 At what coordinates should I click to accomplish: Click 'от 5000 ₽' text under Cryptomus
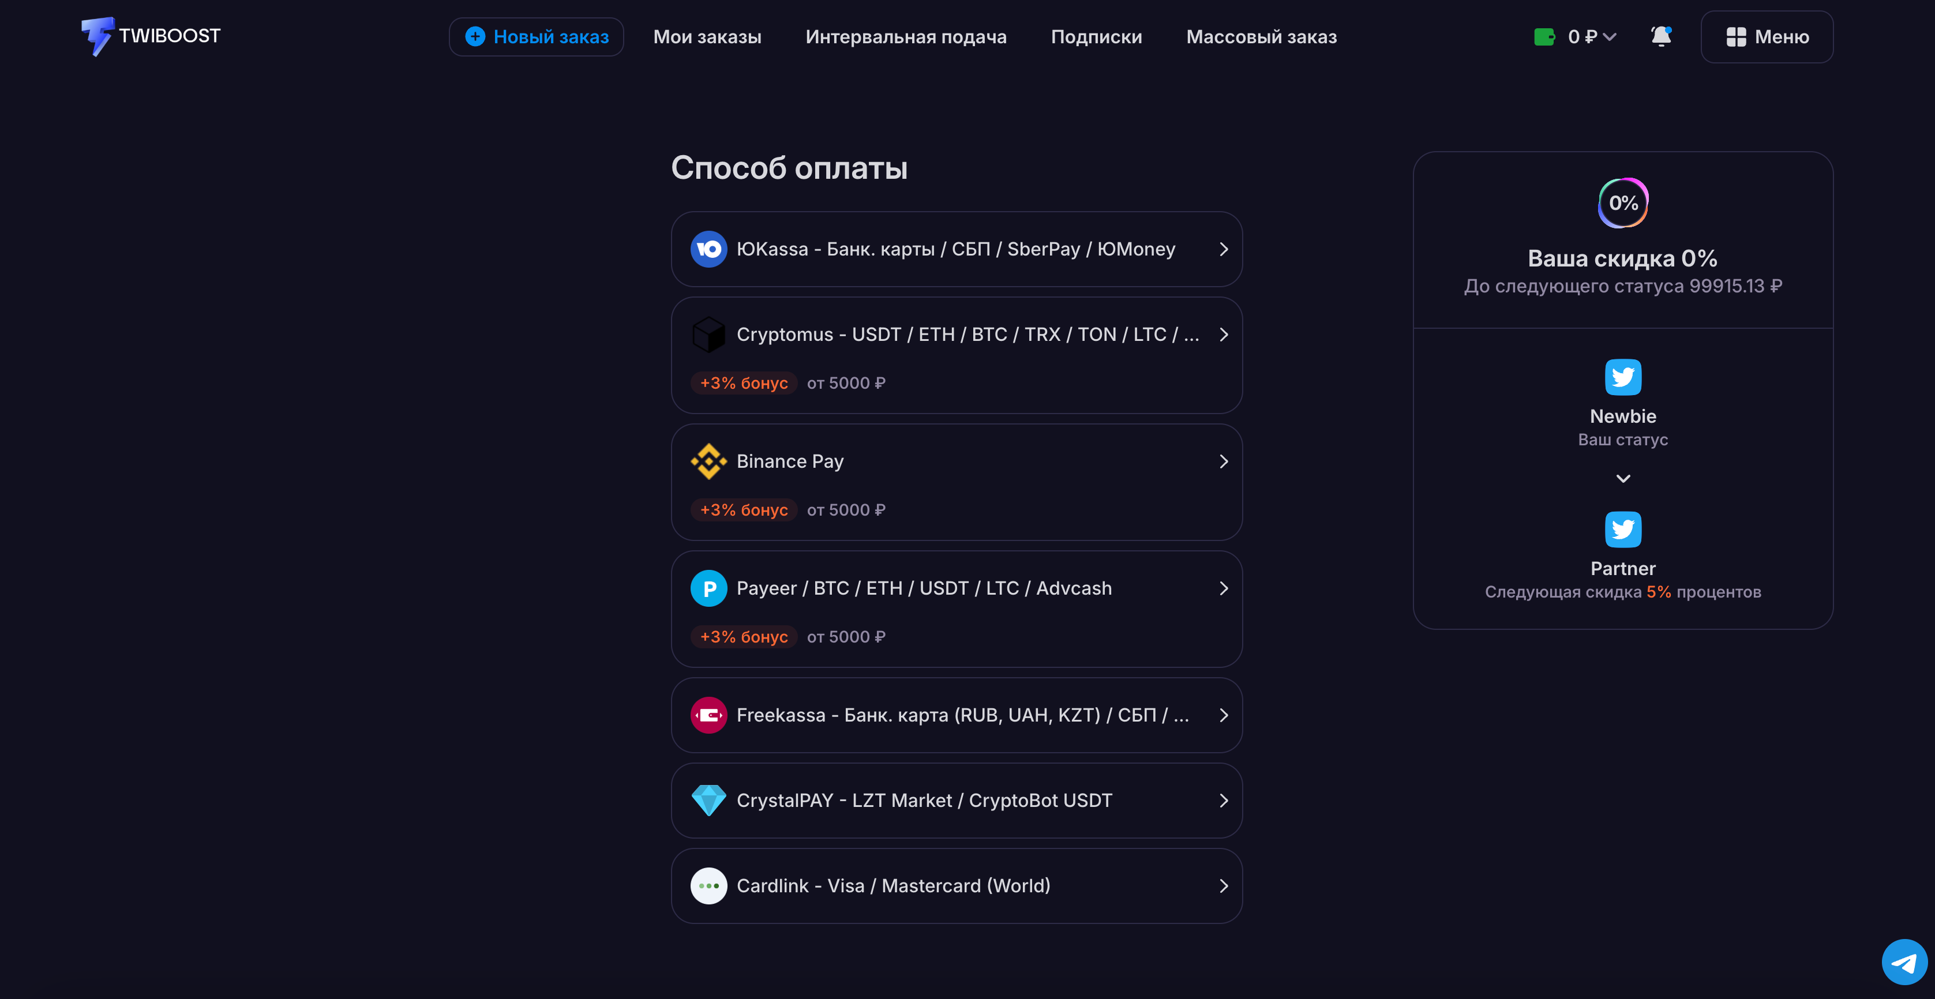tap(846, 383)
